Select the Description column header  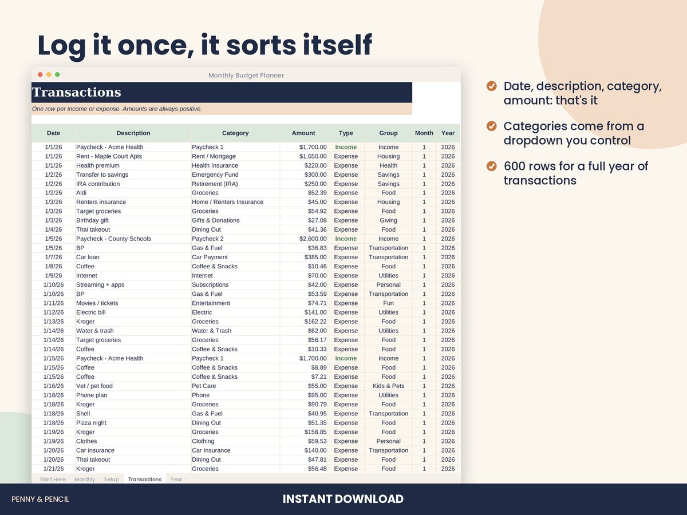133,133
